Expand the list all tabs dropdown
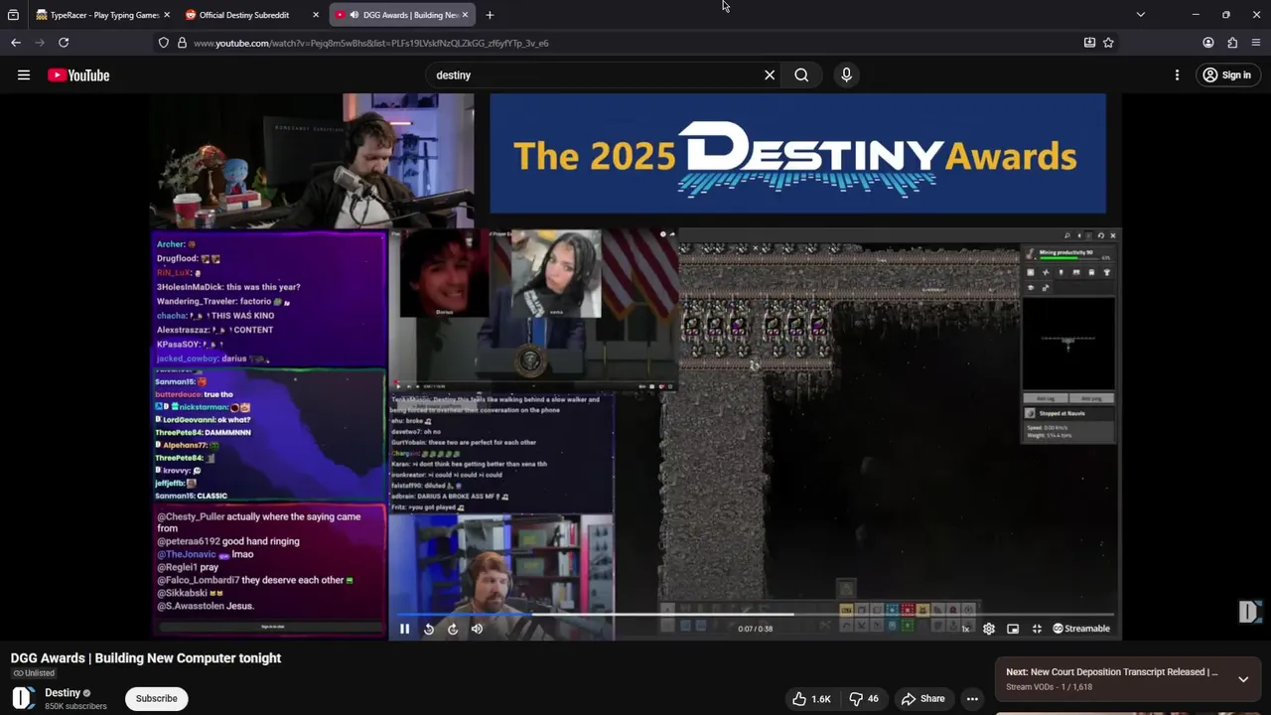This screenshot has height=715, width=1271. tap(1140, 15)
